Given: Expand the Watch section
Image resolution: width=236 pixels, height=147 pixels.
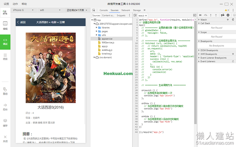Looking at the screenshot, I should click(199, 20).
